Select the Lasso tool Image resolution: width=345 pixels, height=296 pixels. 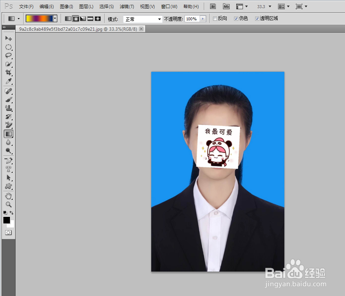point(9,55)
